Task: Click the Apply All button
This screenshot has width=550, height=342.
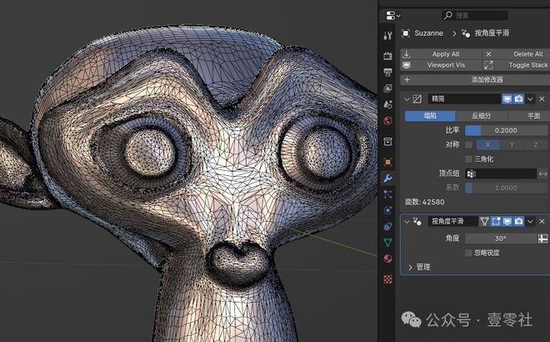Action: [446, 53]
